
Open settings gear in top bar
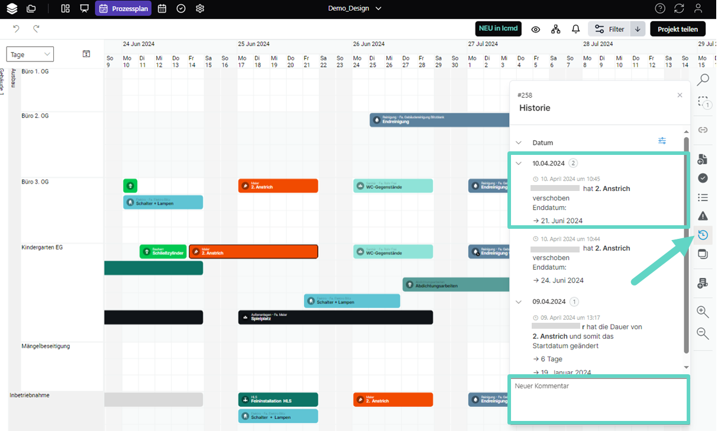[x=200, y=8]
